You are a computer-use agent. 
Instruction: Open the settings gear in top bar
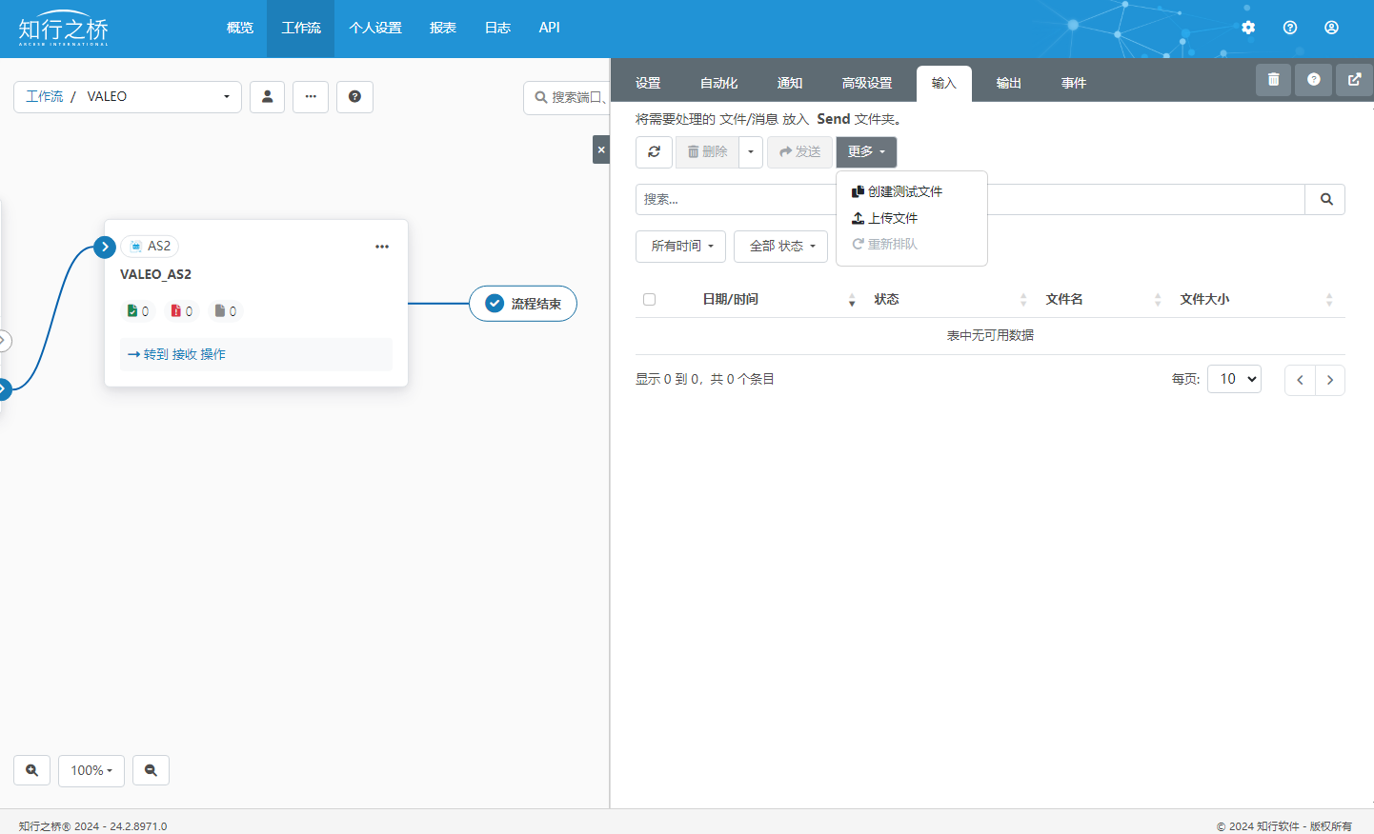(x=1248, y=28)
